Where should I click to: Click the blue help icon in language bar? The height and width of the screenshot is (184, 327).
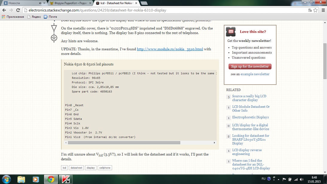tap(269, 179)
